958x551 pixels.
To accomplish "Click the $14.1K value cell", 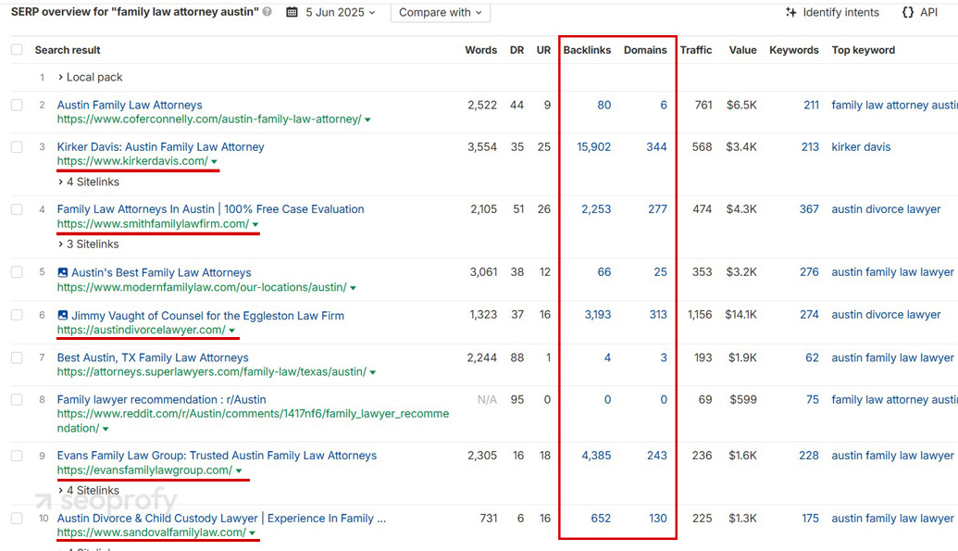I will click(x=740, y=315).
